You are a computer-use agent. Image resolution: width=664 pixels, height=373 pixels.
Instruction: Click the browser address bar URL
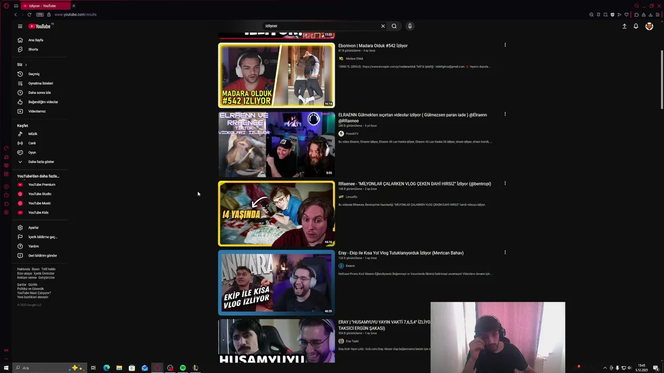pyautogui.click(x=75, y=15)
